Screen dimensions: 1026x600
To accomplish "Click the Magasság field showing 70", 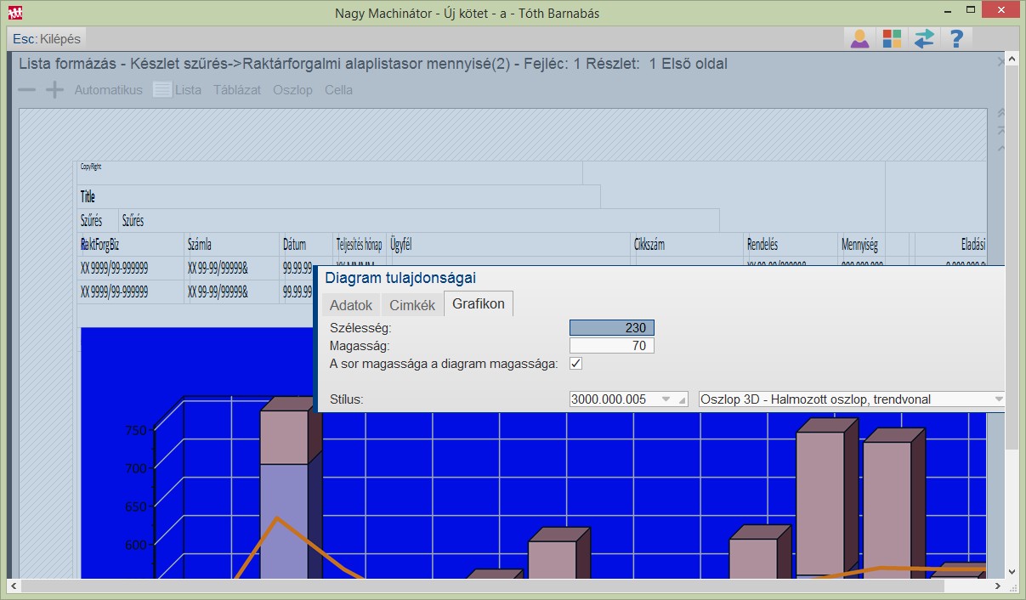I will point(612,346).
